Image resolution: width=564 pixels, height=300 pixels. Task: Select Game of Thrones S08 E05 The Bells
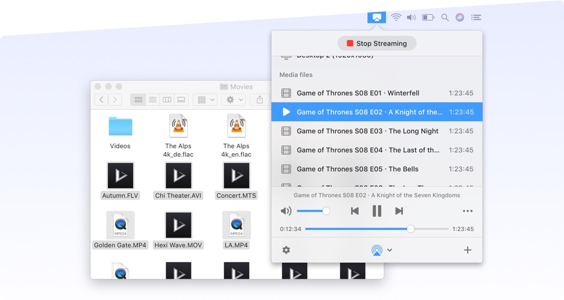tap(377, 169)
